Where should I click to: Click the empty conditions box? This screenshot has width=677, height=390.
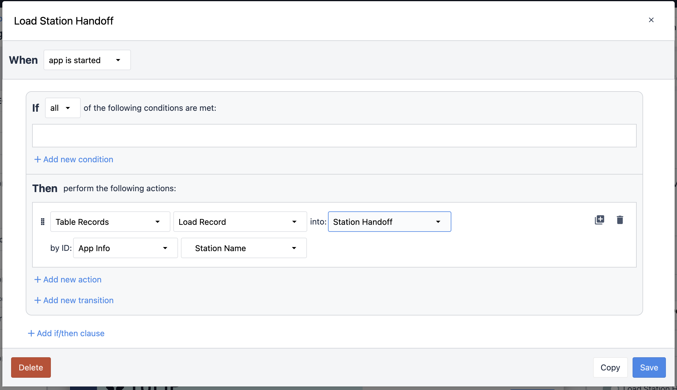334,136
